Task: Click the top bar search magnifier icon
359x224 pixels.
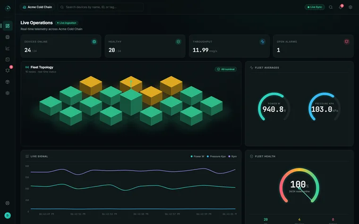Action: [x=331, y=7]
